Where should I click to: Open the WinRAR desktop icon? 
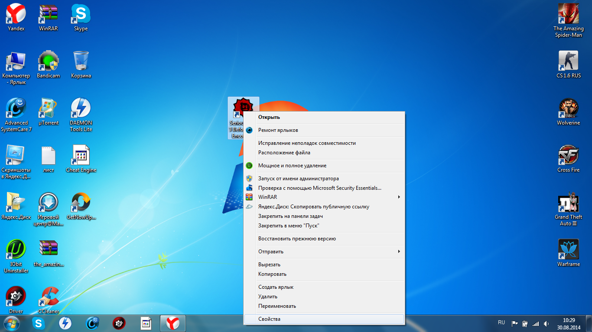[49, 18]
